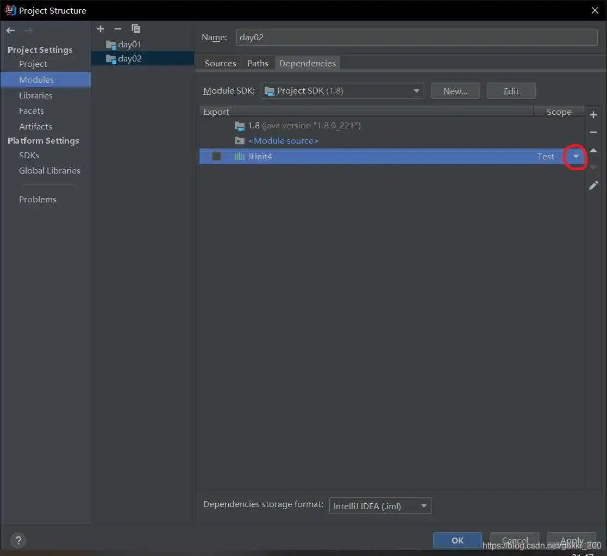Click the module Name text field
The width and height of the screenshot is (607, 556).
click(416, 38)
